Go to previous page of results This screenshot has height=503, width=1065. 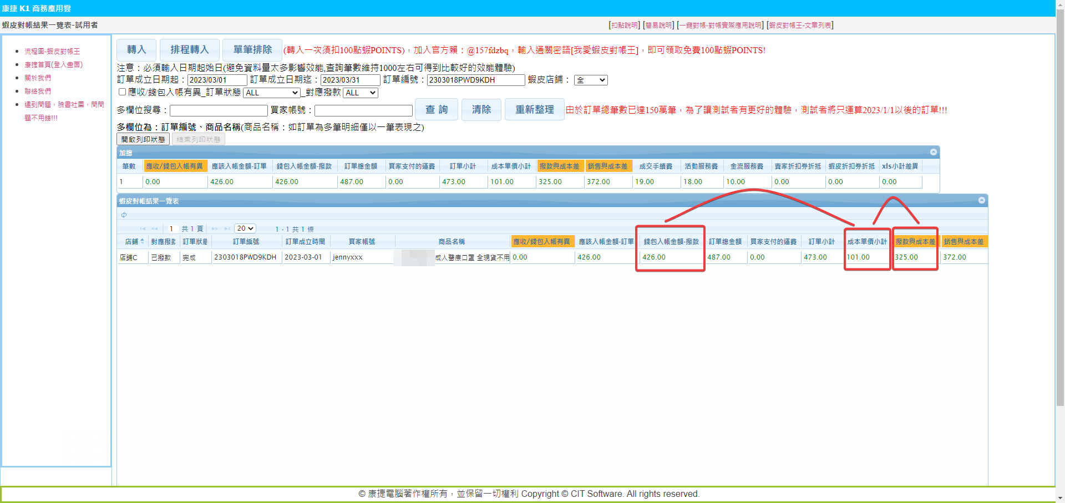click(x=155, y=228)
